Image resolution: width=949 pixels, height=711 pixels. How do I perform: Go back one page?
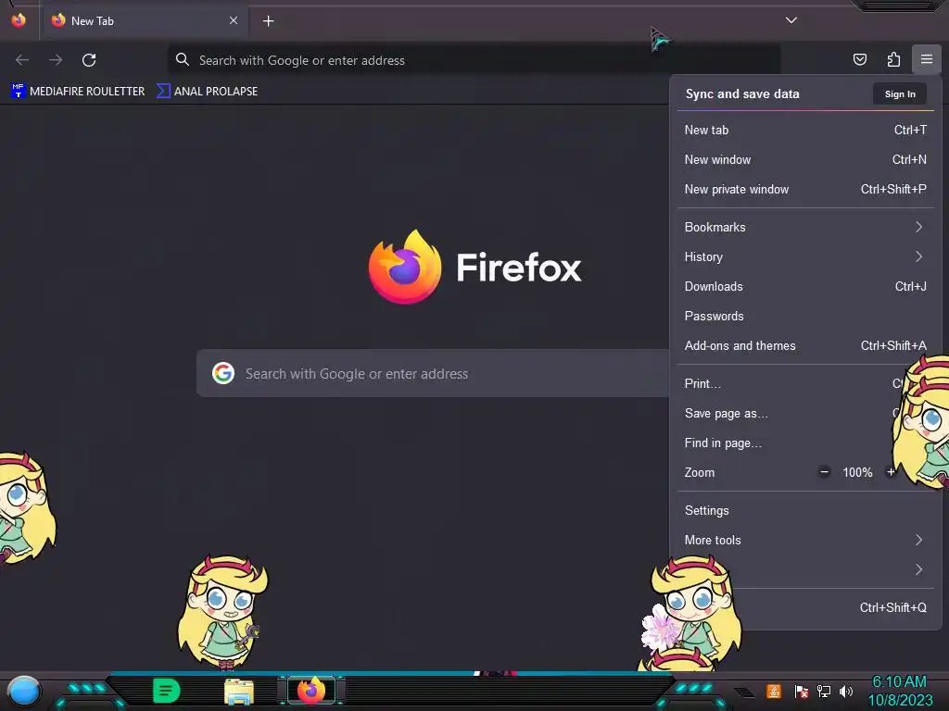22,60
